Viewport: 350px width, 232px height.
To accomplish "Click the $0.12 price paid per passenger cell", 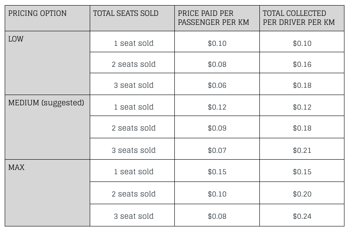I will click(x=217, y=105).
